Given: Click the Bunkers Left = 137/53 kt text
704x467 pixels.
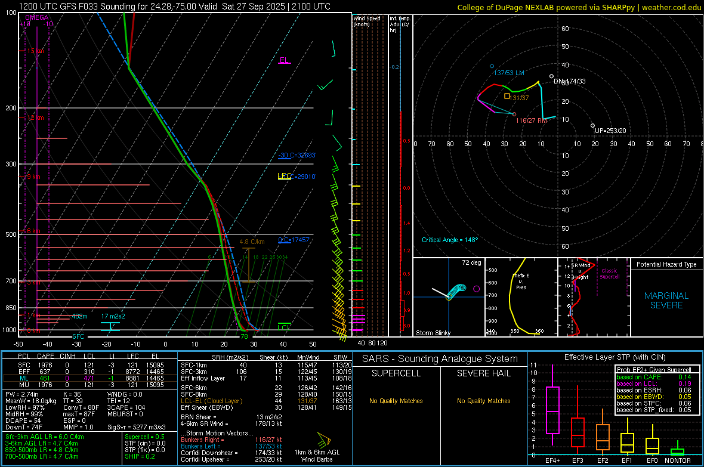Looking at the screenshot, I should coord(231,446).
